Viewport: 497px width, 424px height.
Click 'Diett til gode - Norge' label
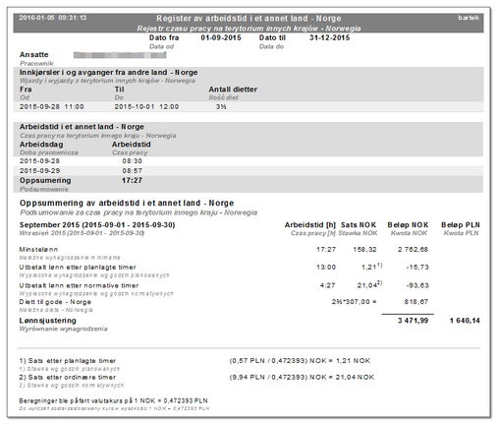[55, 302]
